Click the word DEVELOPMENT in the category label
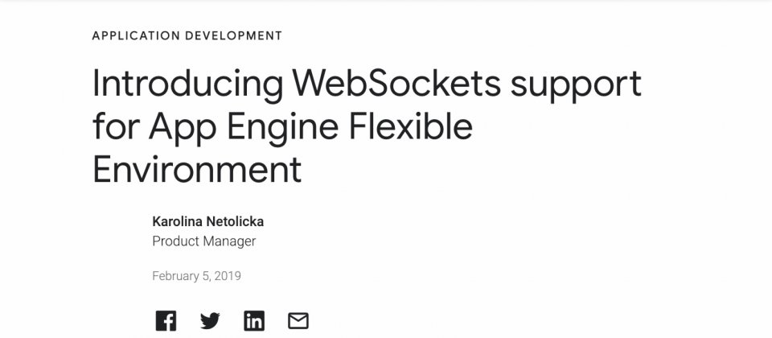The height and width of the screenshot is (338, 772). pyautogui.click(x=234, y=35)
